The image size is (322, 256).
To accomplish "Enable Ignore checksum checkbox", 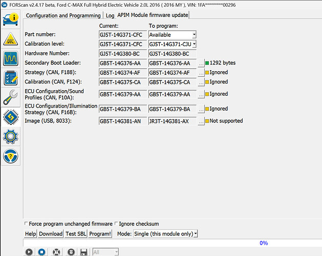I will click(116, 223).
